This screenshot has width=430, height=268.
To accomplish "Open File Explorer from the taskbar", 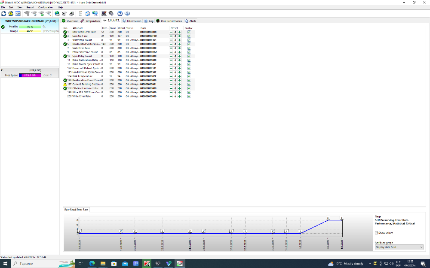I will (103, 264).
